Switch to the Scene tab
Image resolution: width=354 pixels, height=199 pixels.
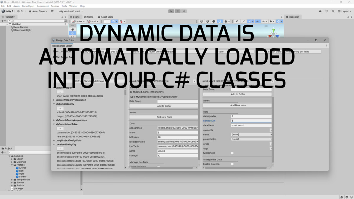coord(75,17)
